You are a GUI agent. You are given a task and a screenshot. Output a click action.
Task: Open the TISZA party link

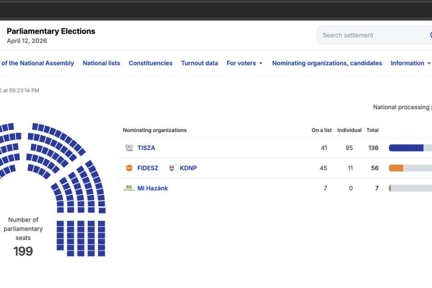coord(146,148)
